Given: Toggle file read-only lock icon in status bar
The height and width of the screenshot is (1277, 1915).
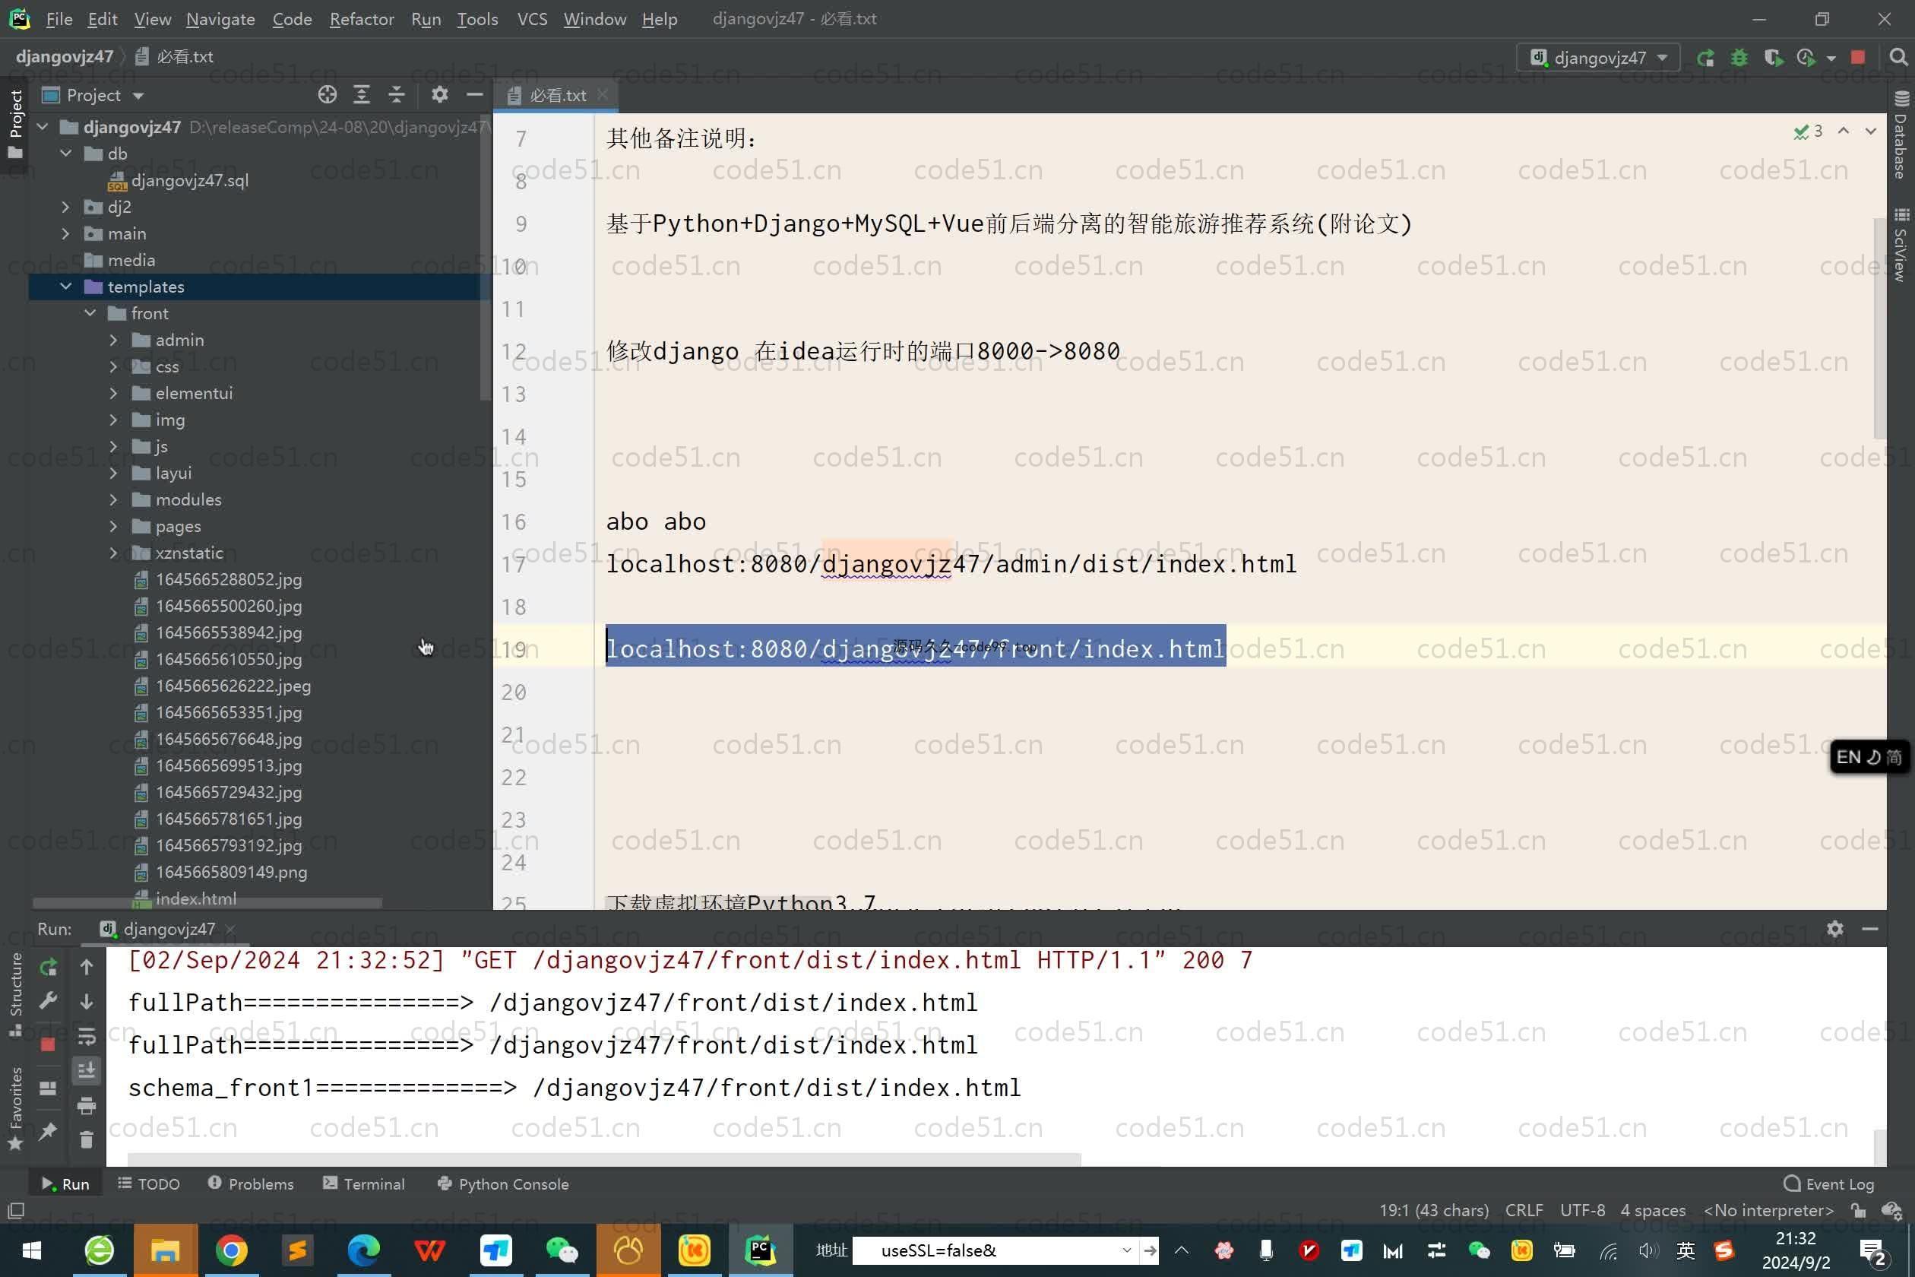Looking at the screenshot, I should [x=1859, y=1211].
